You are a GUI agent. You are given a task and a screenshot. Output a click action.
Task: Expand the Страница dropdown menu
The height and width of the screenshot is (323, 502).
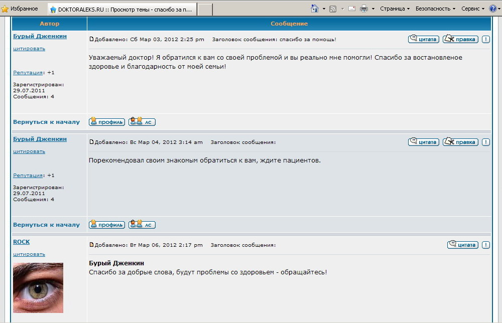coord(395,9)
